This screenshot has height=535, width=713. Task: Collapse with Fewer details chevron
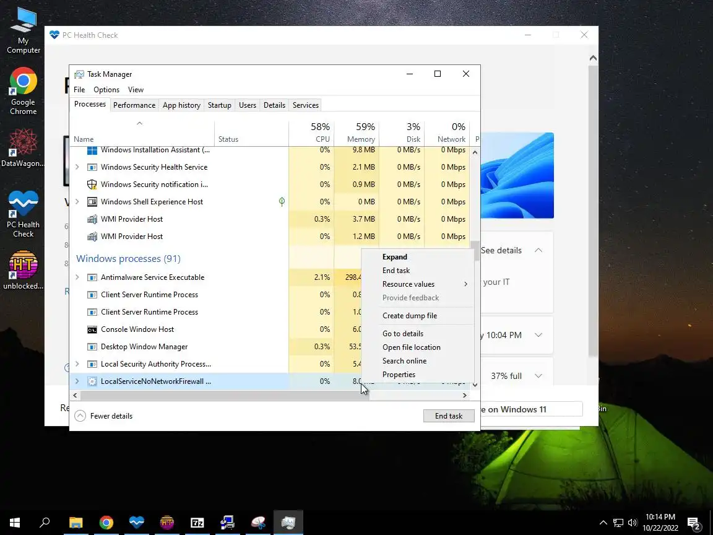[80, 416]
